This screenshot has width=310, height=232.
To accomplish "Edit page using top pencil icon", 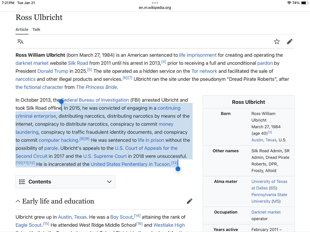I will click(x=290, y=42).
